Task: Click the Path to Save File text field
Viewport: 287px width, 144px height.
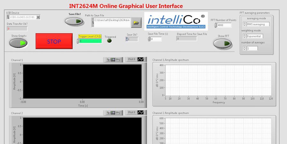Action: pos(112,23)
